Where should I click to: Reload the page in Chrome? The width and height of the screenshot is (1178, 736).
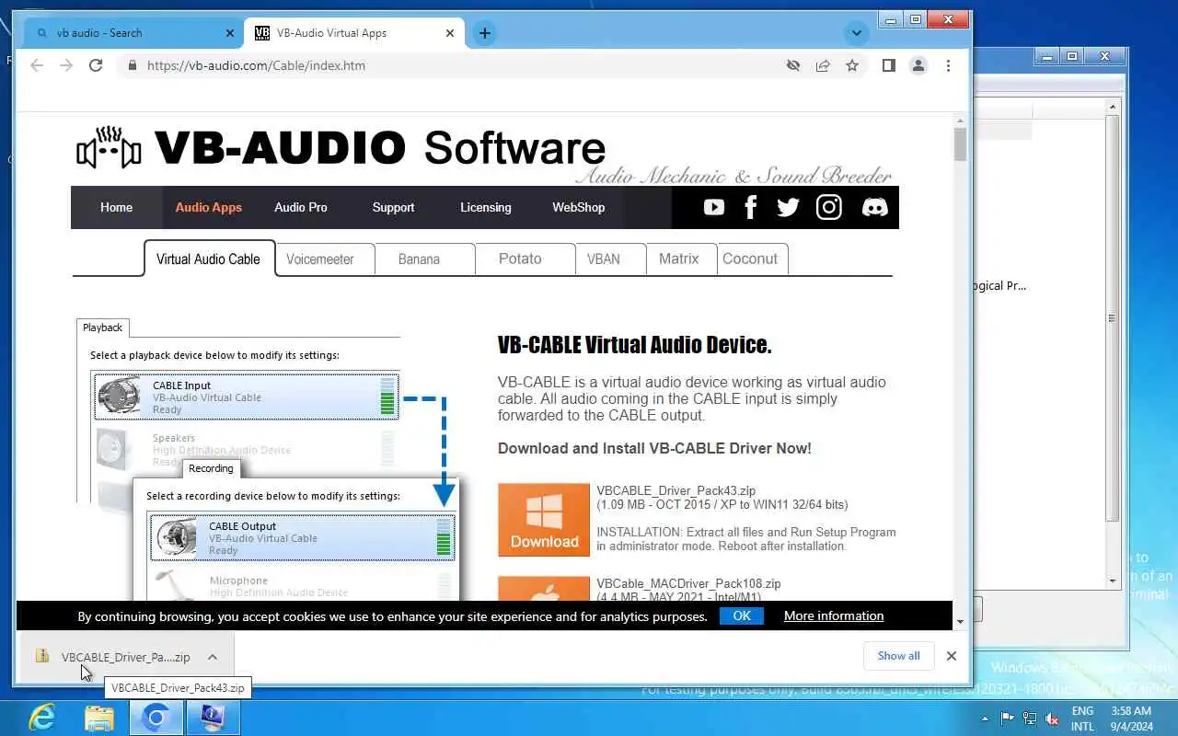(96, 65)
